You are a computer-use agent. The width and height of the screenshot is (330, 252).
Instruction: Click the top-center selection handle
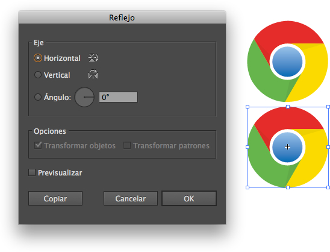(288, 107)
